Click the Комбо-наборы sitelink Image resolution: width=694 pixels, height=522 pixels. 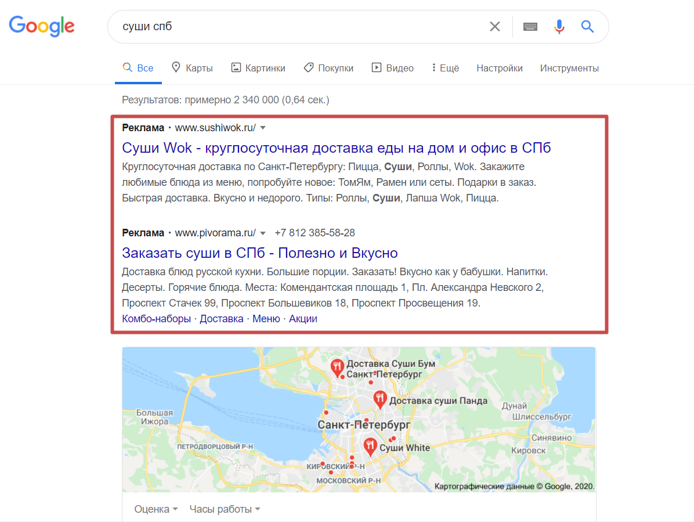156,319
